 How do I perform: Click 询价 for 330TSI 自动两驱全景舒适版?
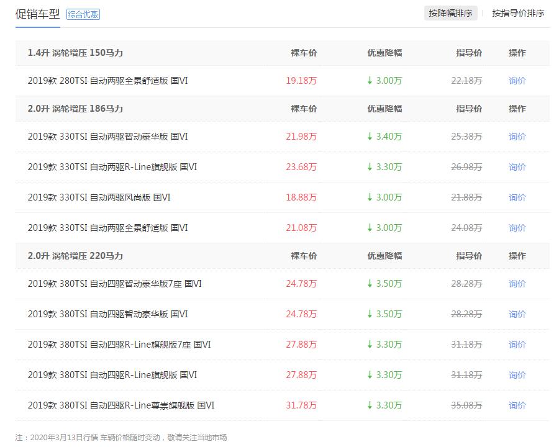click(x=517, y=228)
